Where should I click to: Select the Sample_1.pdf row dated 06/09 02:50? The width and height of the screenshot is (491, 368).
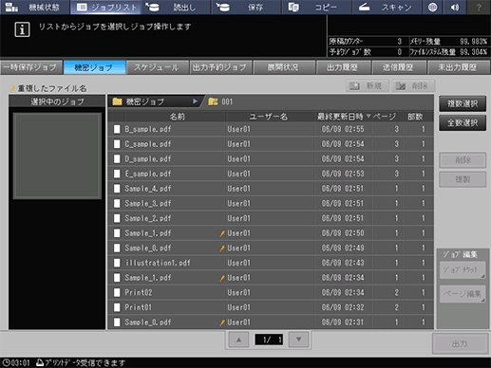(x=271, y=233)
